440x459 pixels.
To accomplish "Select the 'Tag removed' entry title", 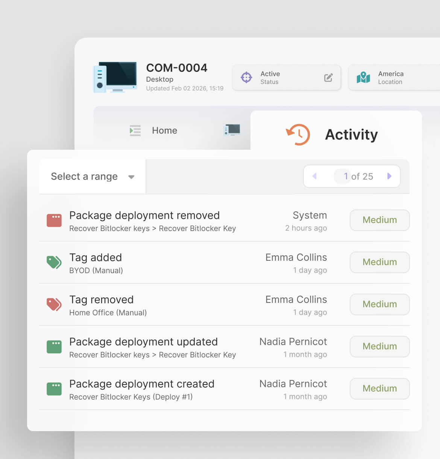I will click(102, 299).
